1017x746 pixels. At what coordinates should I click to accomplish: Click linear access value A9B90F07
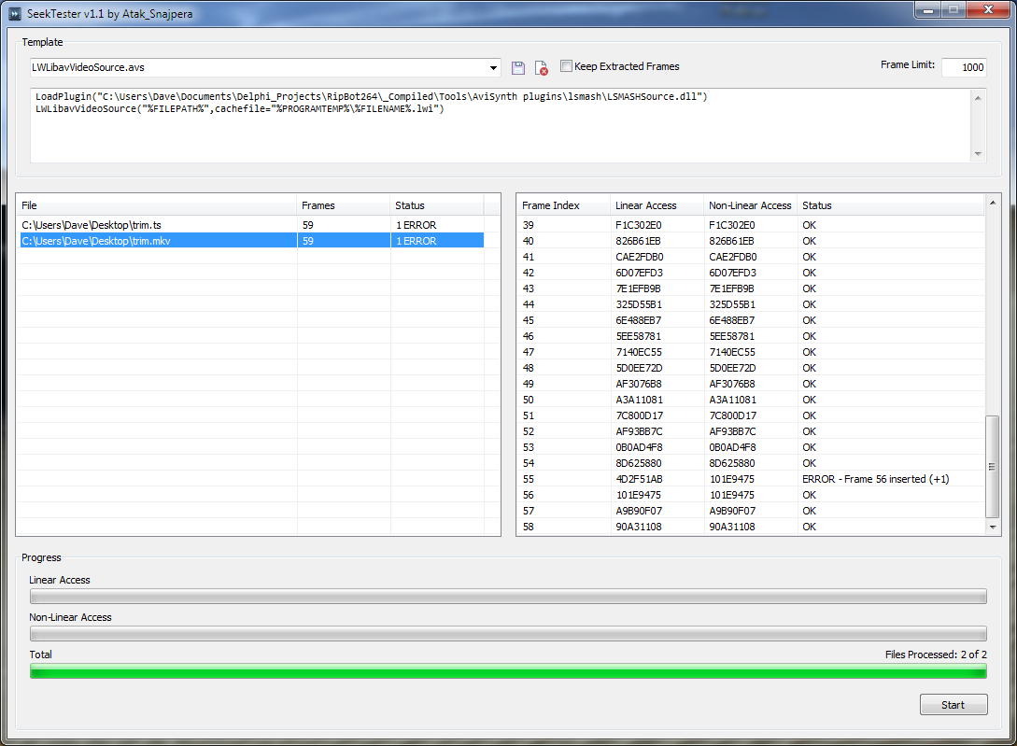(639, 511)
